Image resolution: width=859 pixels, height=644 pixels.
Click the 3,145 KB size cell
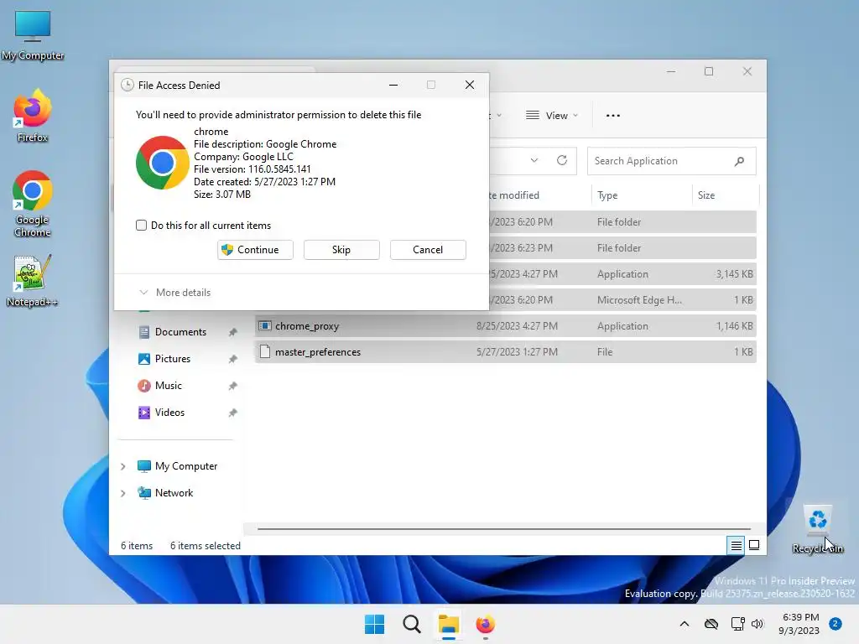coord(734,274)
